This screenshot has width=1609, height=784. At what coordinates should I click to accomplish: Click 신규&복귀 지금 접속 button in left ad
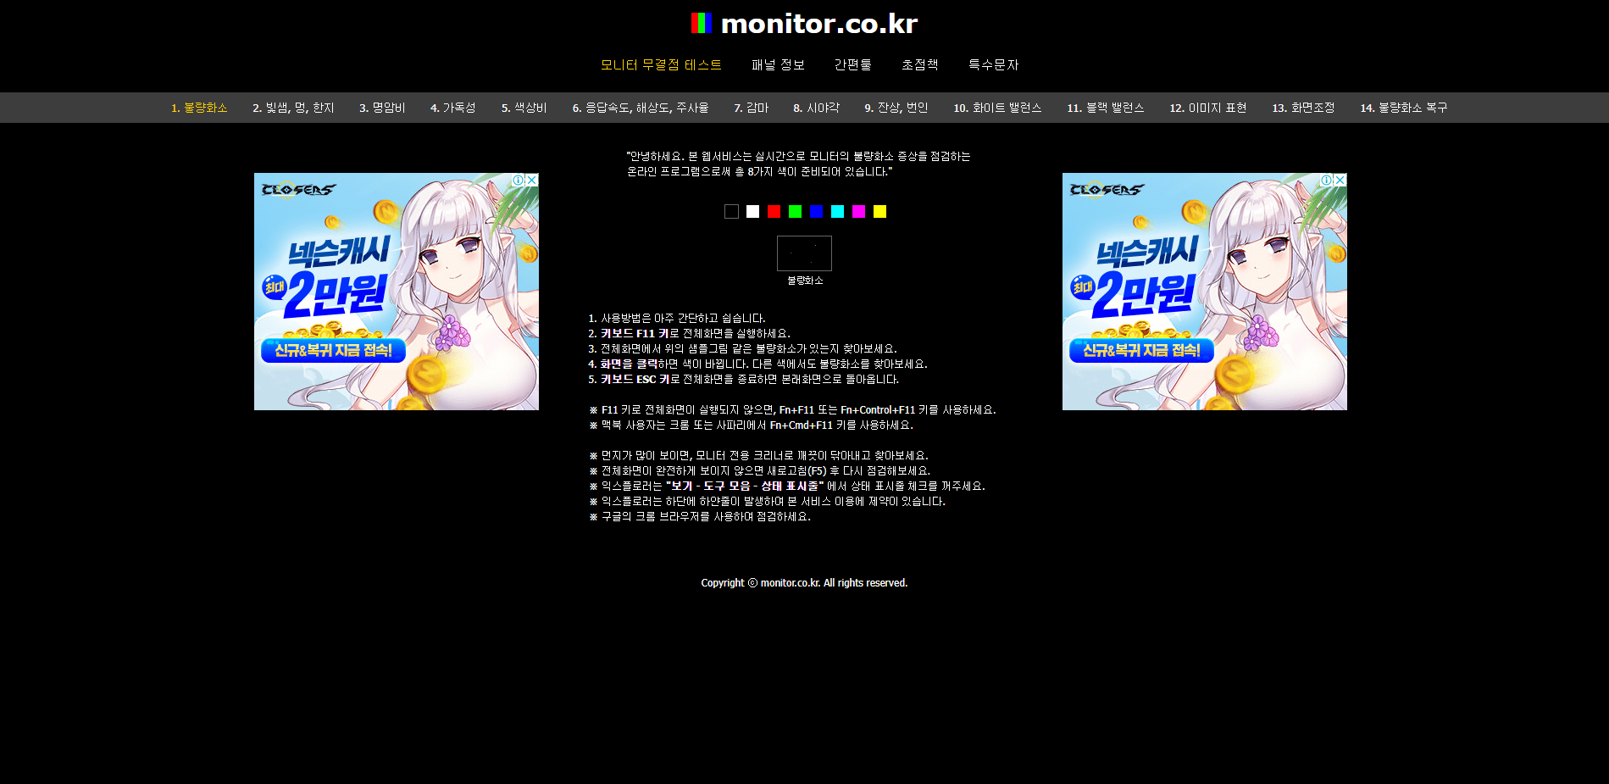pos(333,351)
